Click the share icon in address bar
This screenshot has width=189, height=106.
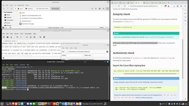161,6
